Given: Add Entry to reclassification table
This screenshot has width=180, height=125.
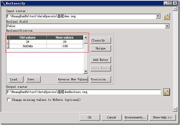Looking at the screenshot, I should click(x=101, y=60).
